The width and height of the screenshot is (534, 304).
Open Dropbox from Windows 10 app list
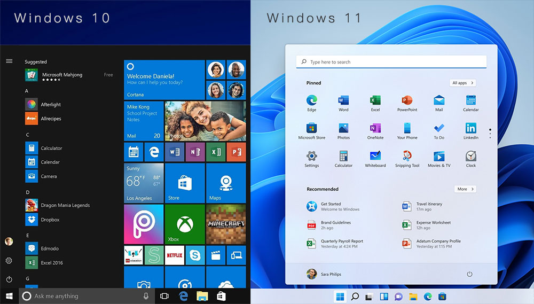pyautogui.click(x=42, y=220)
